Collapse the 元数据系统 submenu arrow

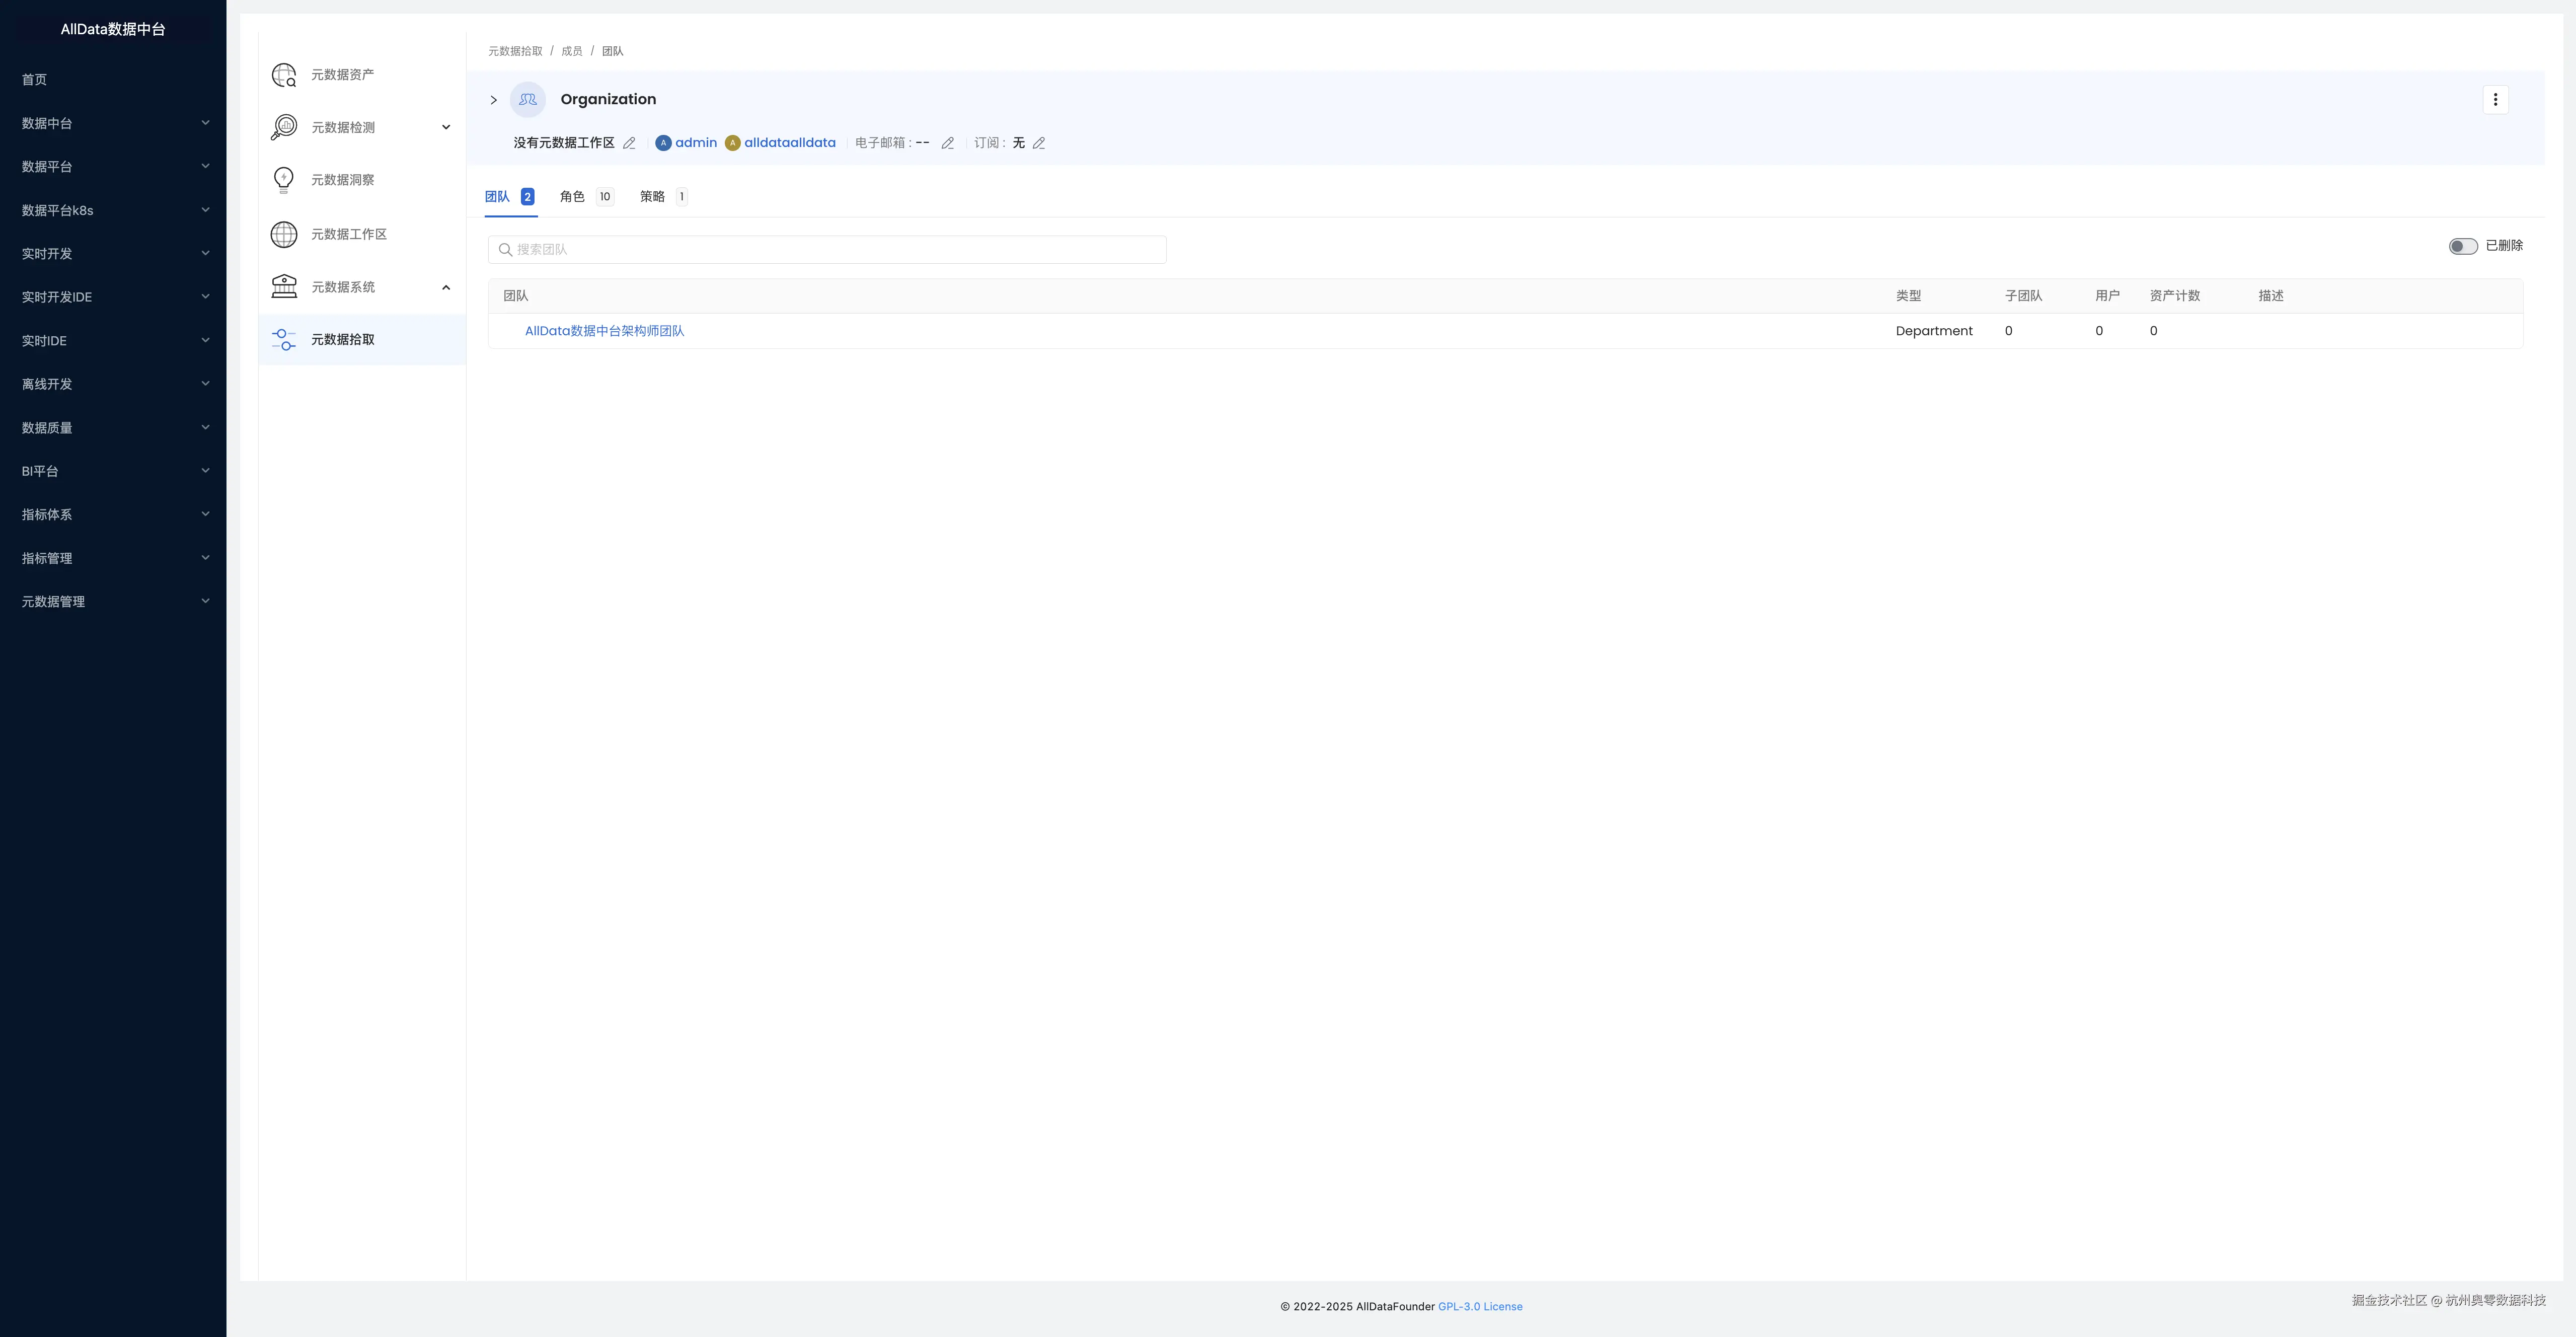446,287
